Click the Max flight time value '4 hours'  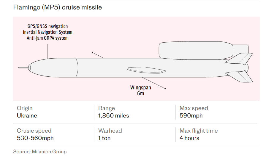point(189,138)
